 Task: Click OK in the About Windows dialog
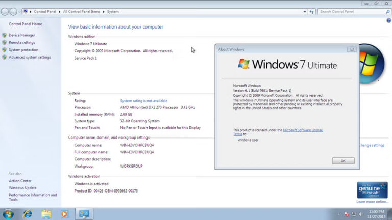(x=343, y=161)
